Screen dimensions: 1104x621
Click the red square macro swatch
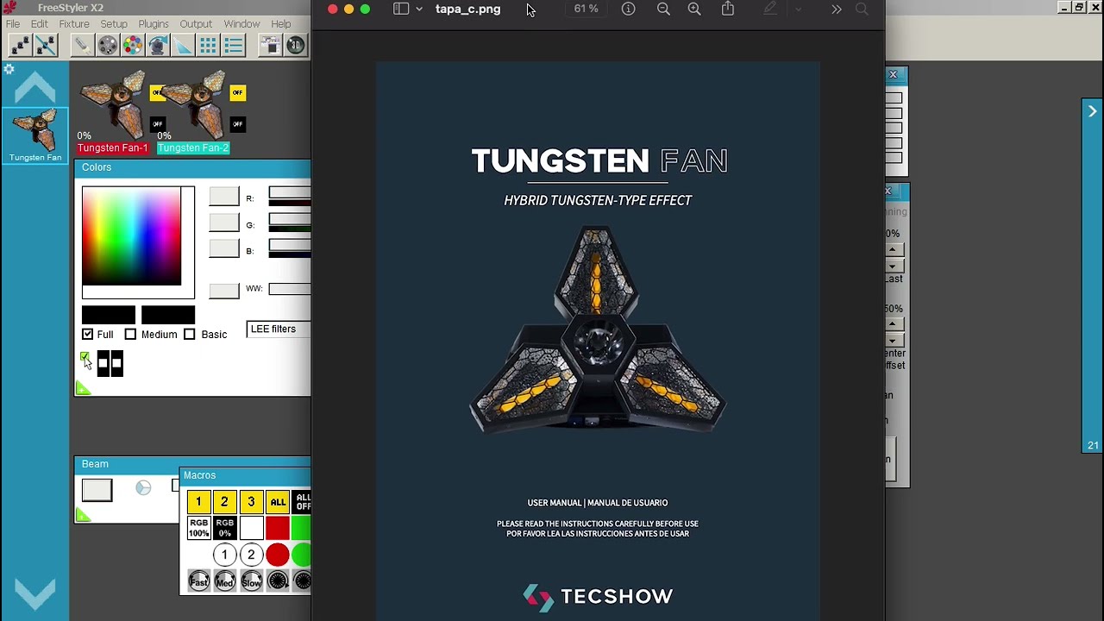pyautogui.click(x=278, y=528)
